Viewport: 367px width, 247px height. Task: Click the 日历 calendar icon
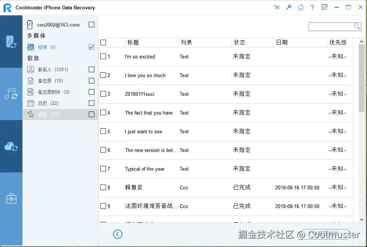pos(31,103)
